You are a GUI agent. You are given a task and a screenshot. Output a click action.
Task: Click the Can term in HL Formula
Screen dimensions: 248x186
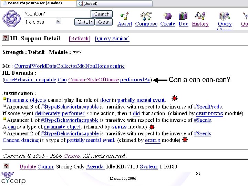pos(62,80)
